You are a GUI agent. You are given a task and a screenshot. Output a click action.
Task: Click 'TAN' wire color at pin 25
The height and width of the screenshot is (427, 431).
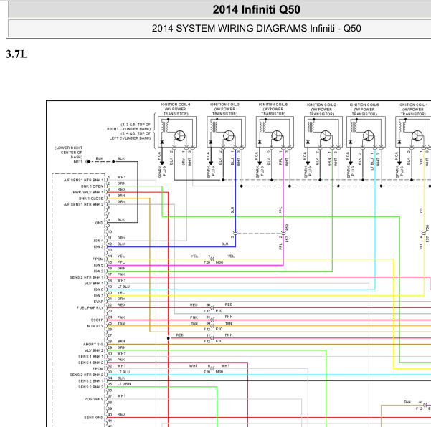[121, 323]
